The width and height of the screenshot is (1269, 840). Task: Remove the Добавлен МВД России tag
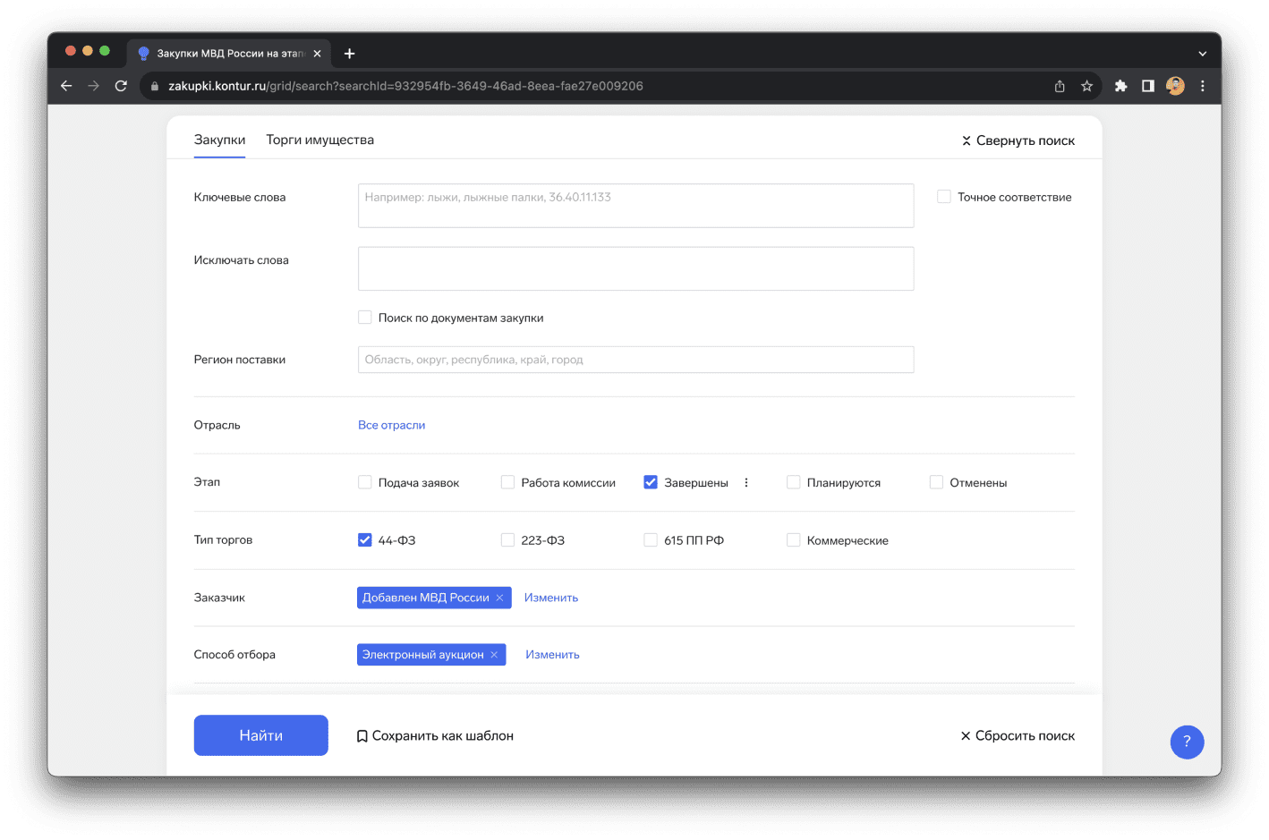[x=499, y=598]
